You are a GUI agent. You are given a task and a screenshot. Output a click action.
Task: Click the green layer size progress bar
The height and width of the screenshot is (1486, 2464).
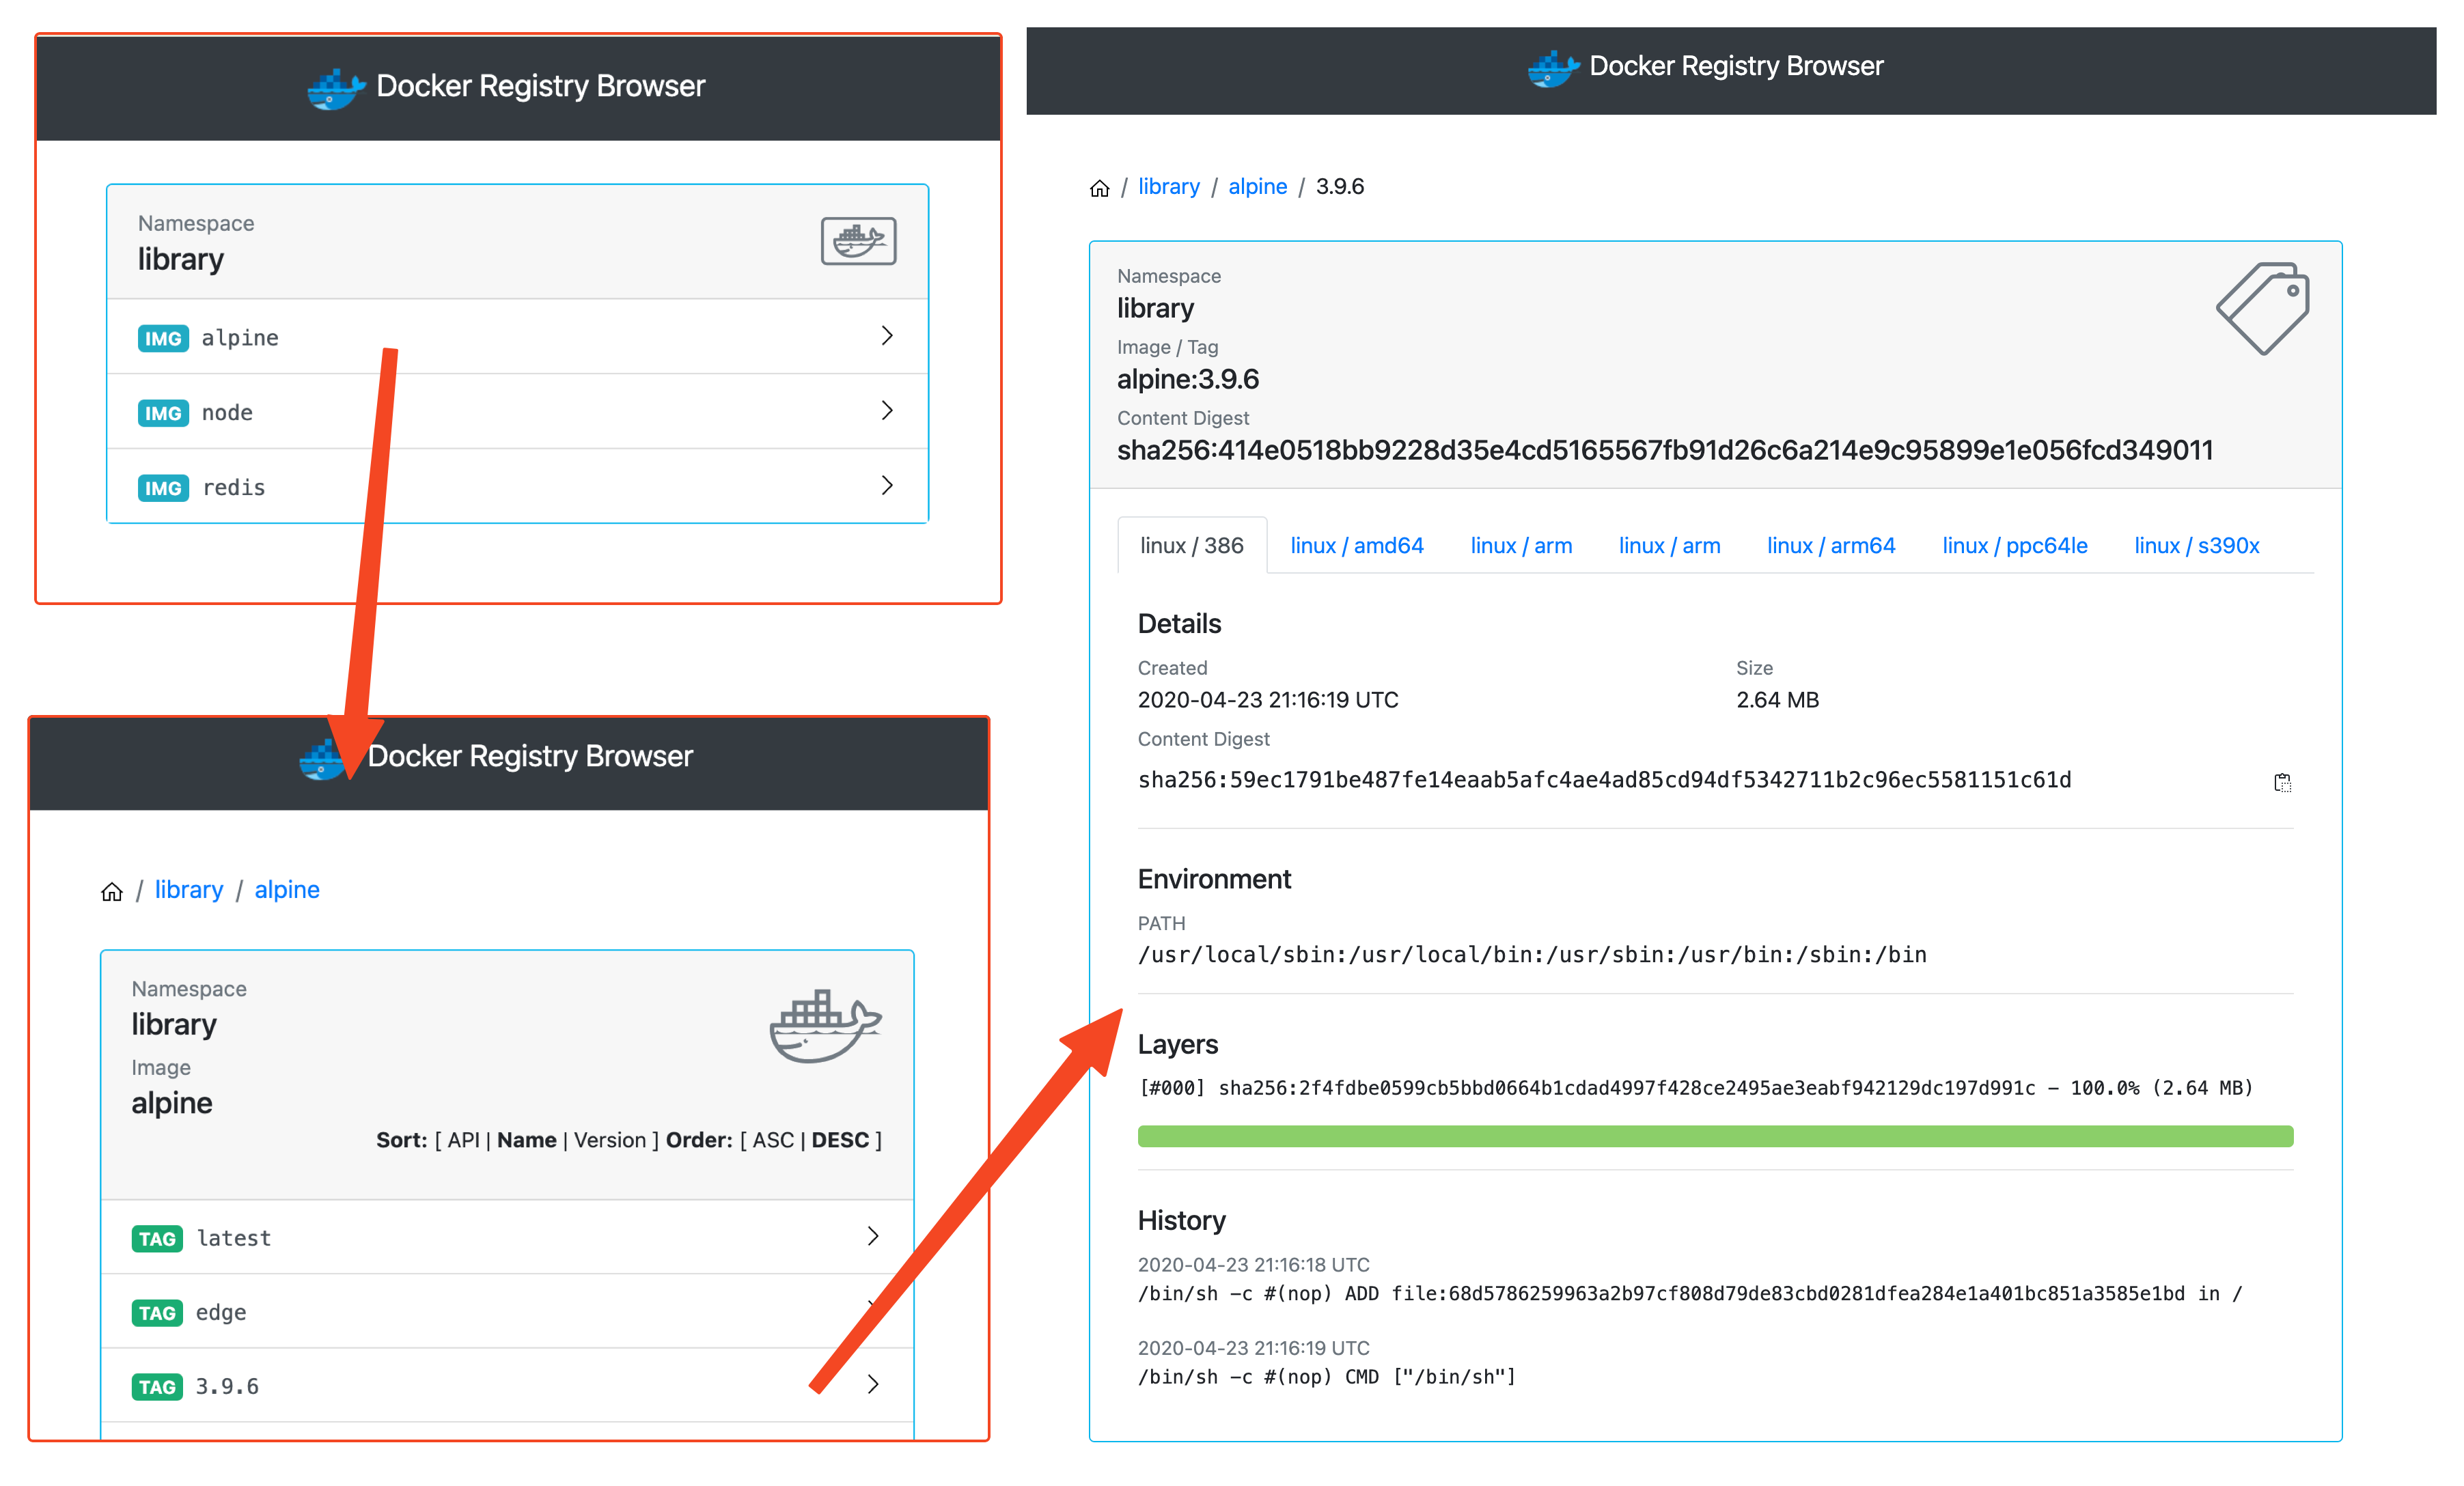click(x=1715, y=1136)
